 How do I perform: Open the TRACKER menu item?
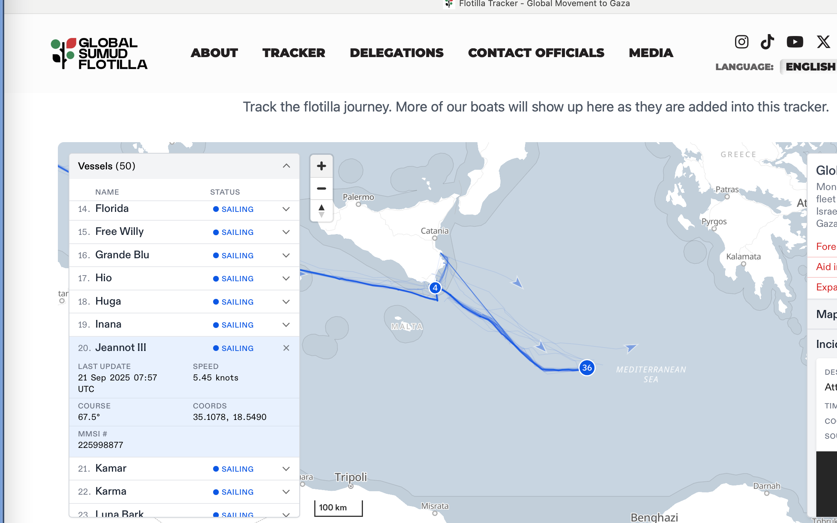(x=294, y=53)
